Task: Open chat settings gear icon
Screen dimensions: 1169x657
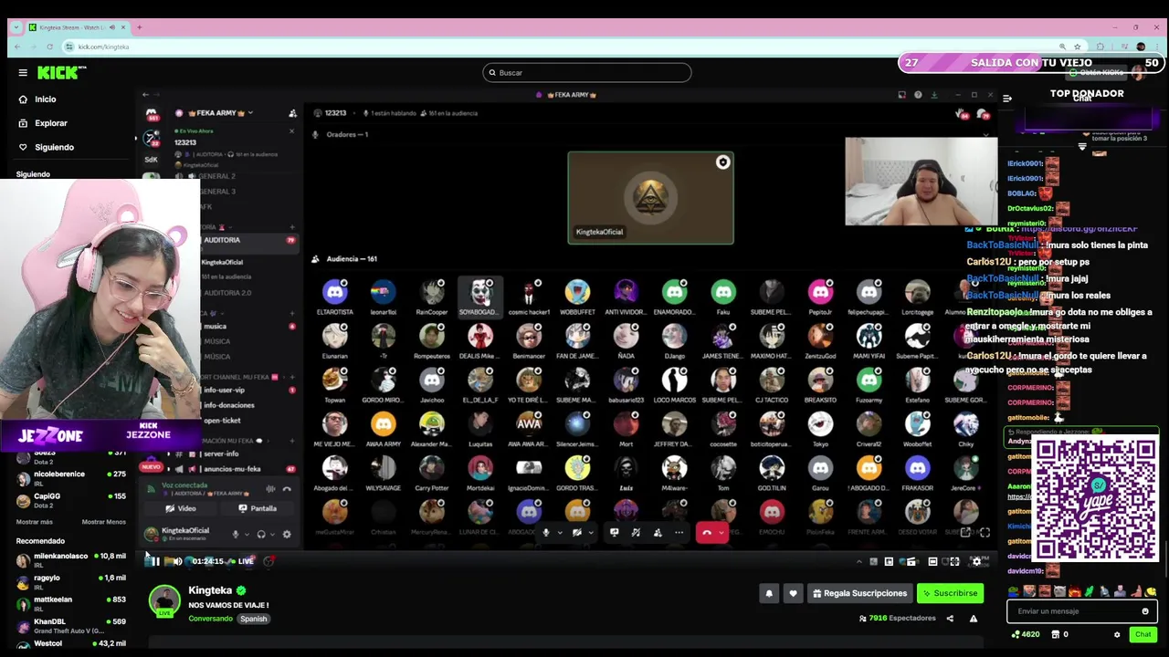Action: pos(1117,634)
